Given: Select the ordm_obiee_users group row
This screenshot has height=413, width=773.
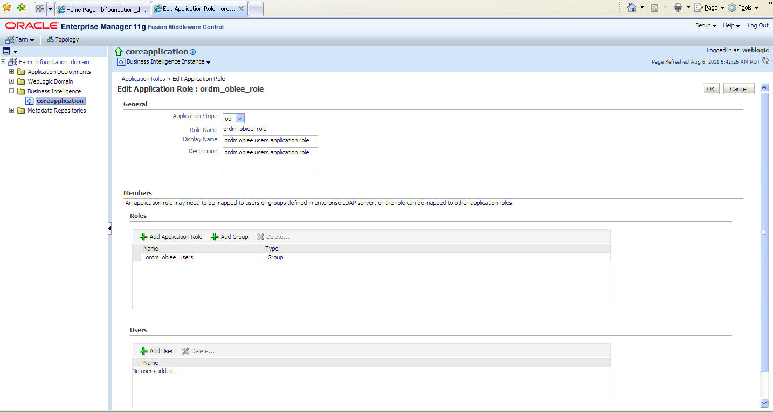Looking at the screenshot, I should coord(169,257).
